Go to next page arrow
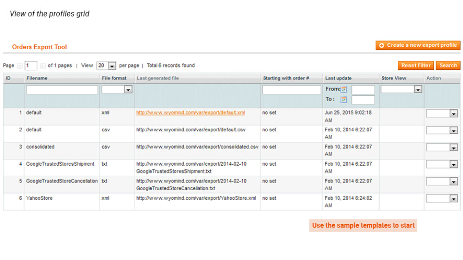Viewport: 463px width, 260px height. coord(43,66)
